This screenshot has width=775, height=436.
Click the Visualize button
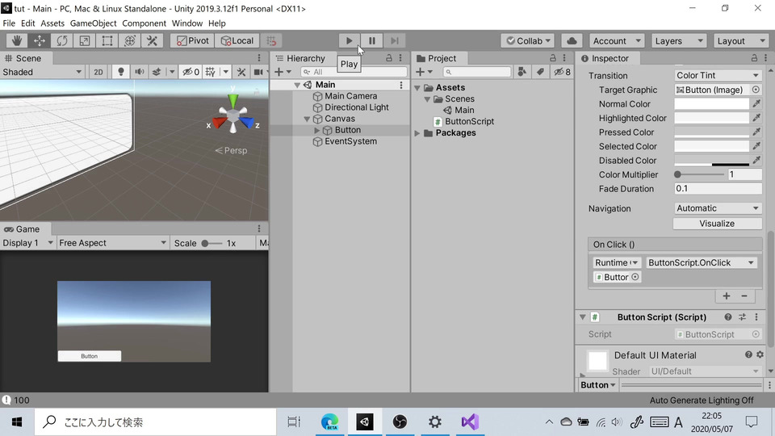(717, 224)
